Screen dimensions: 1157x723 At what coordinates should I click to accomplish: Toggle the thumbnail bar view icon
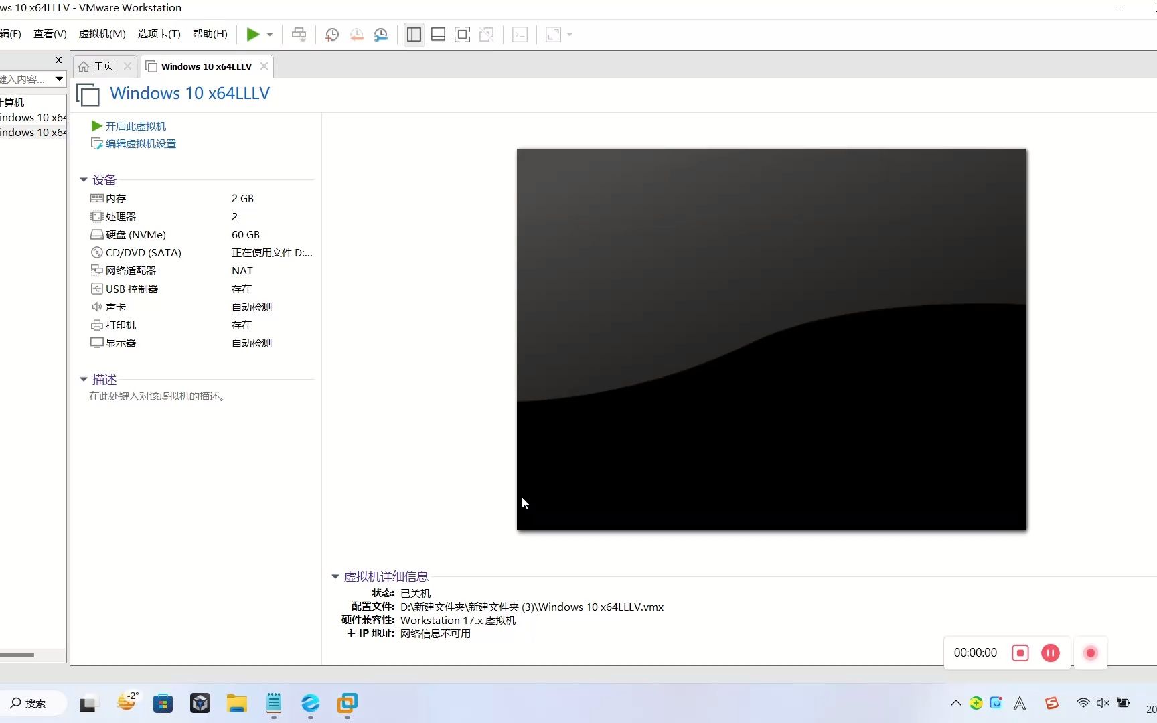(x=438, y=35)
